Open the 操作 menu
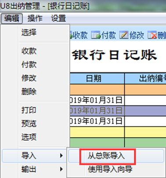Viewport: 166px width, 178px height. click(35, 18)
